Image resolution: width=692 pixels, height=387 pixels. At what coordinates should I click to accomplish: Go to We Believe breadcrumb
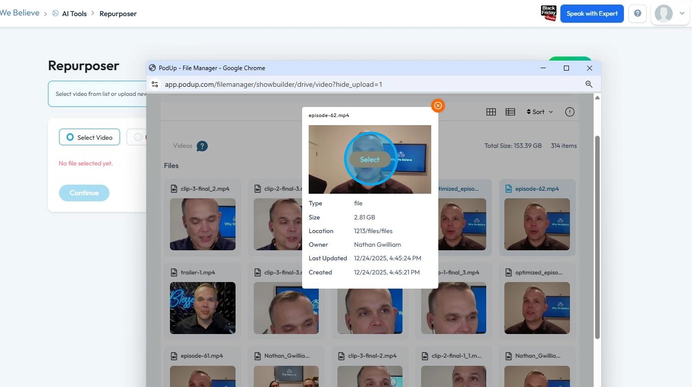point(20,13)
